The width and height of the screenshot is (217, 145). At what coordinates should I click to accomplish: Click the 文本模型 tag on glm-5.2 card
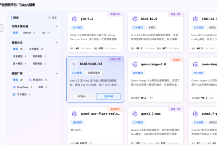78,28
